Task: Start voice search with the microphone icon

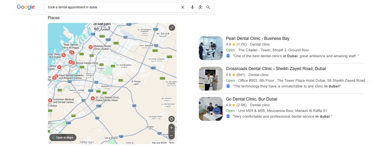Action: pyautogui.click(x=192, y=7)
